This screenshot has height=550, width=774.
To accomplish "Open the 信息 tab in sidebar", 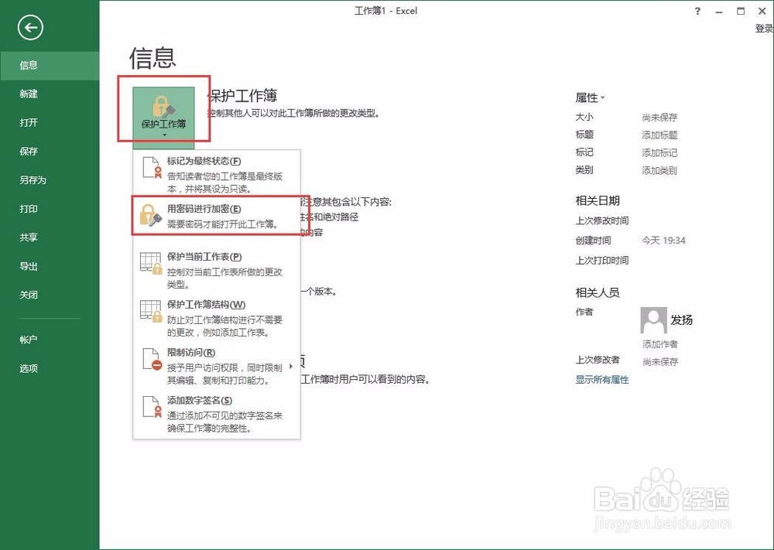I will pos(50,65).
